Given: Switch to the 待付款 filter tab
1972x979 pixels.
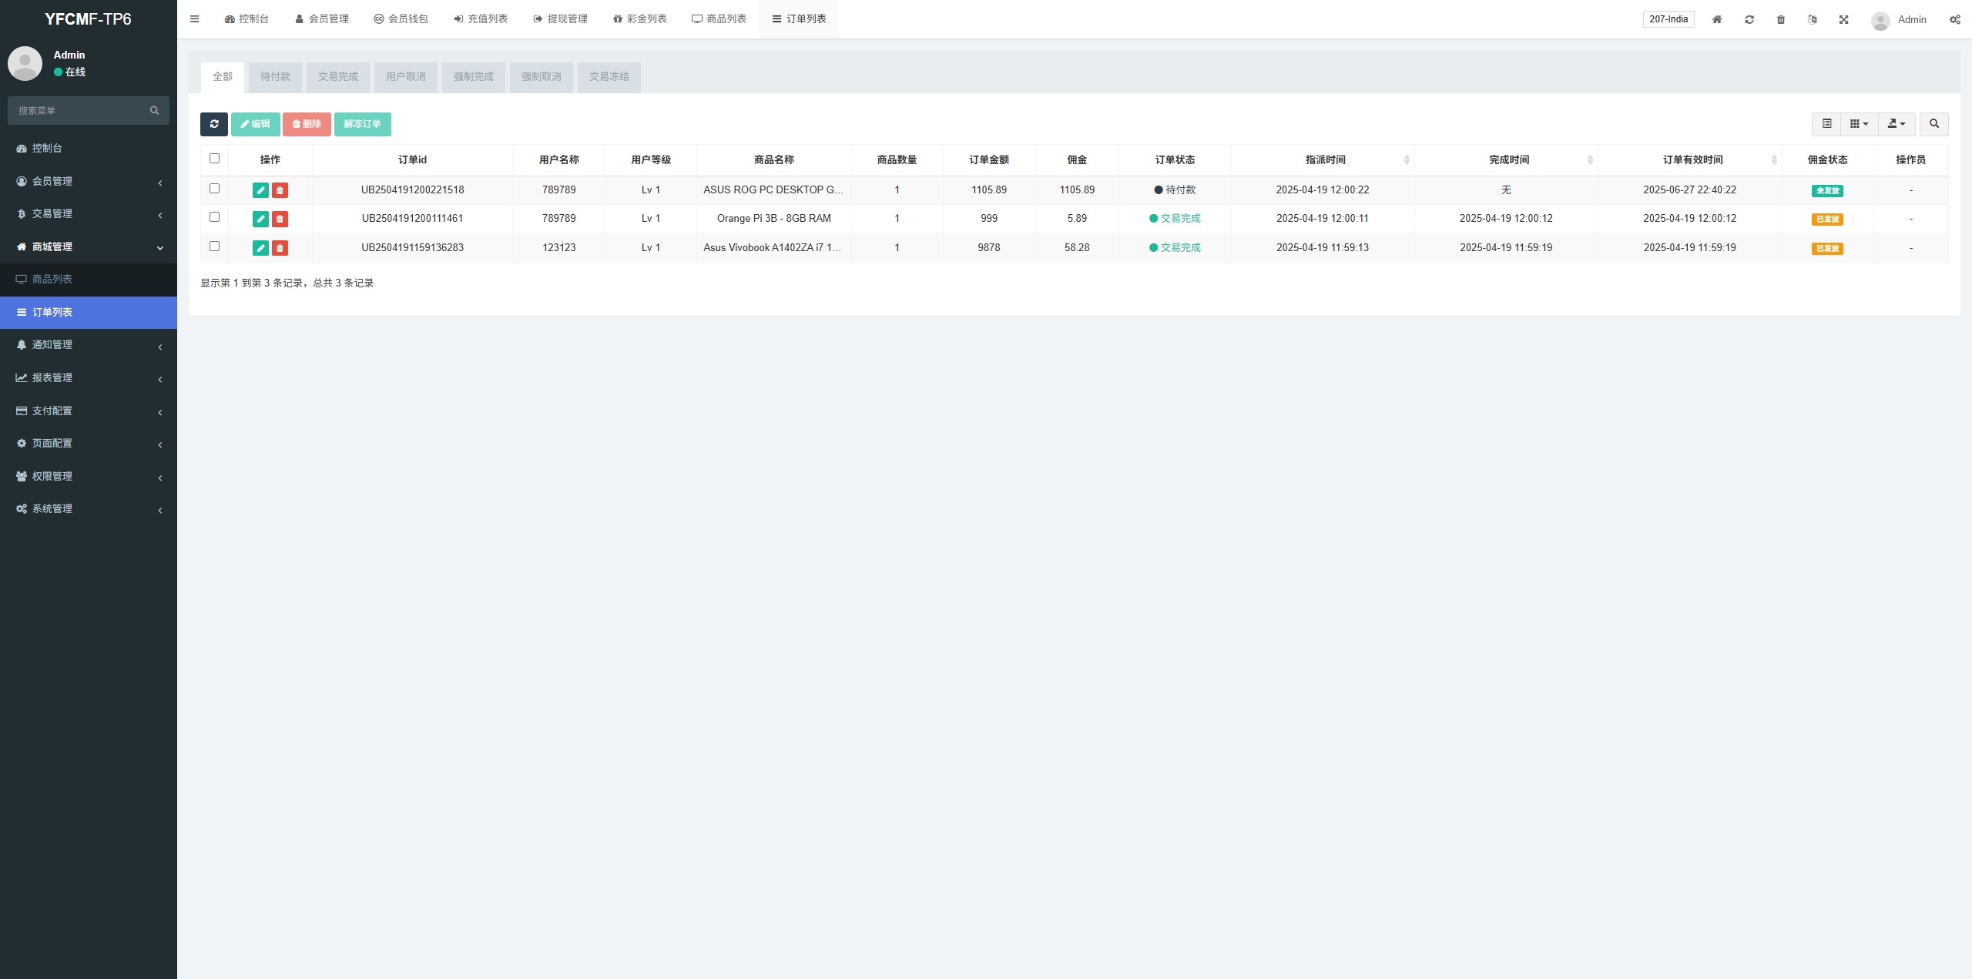Looking at the screenshot, I should point(275,77).
